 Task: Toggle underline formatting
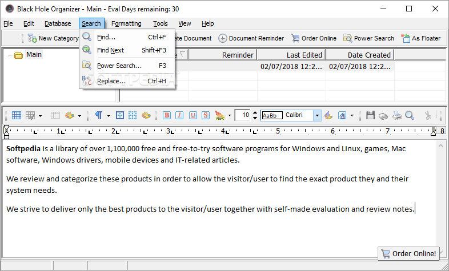(x=193, y=115)
